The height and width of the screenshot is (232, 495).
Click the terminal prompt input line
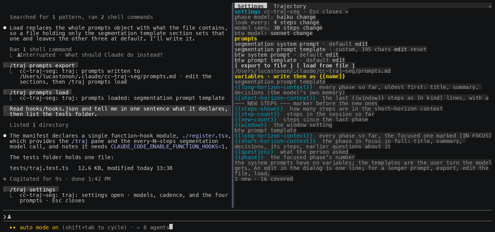(247, 217)
